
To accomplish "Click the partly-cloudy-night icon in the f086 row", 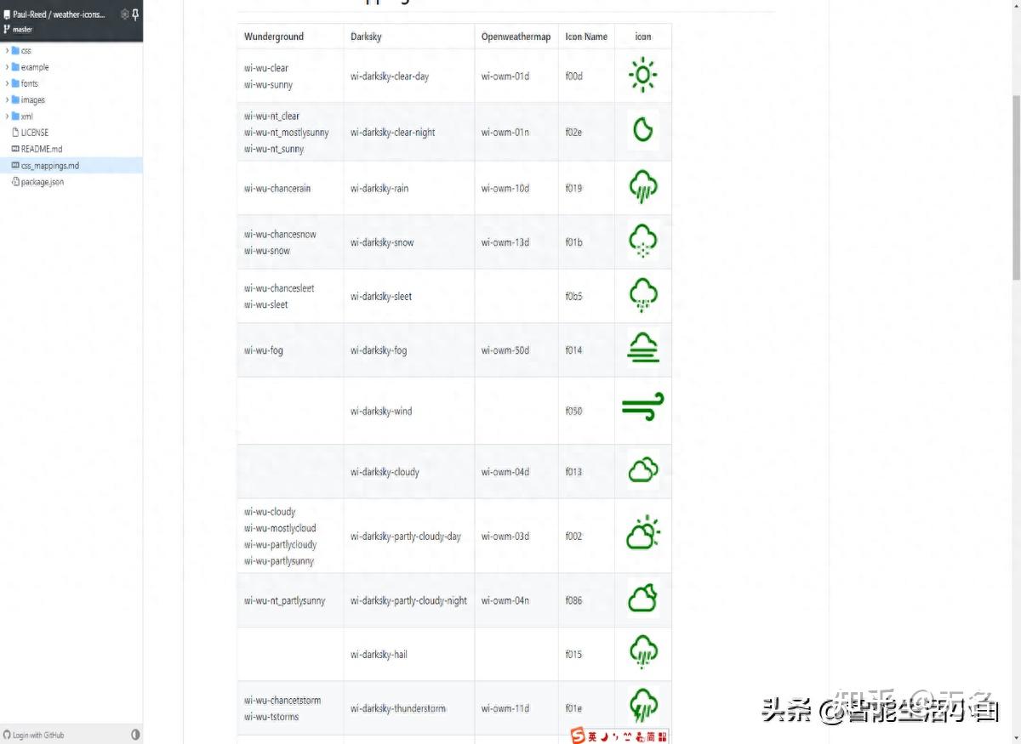I will click(643, 598).
